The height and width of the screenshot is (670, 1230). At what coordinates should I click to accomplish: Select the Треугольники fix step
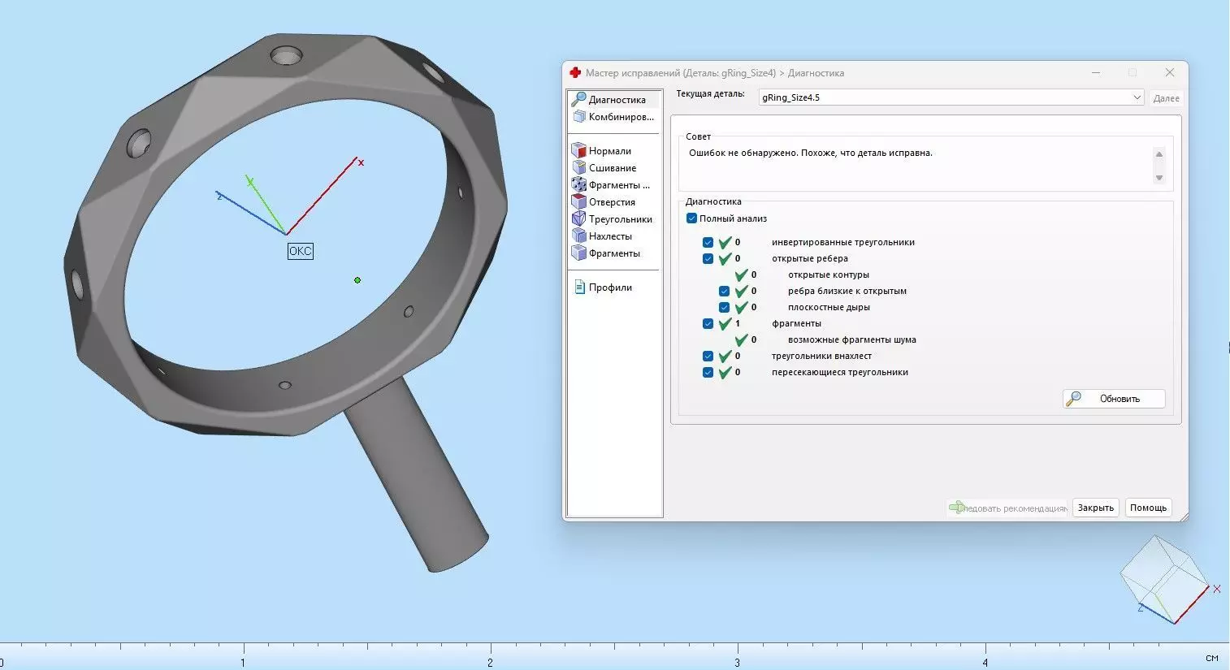(x=613, y=219)
